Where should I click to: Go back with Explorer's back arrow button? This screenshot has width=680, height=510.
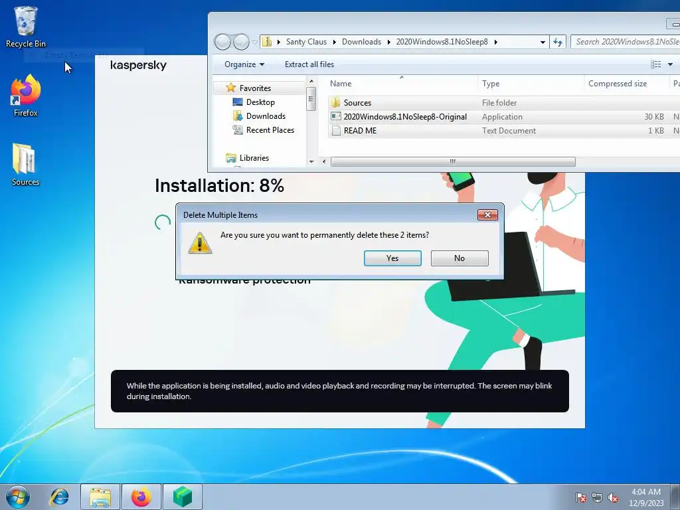click(222, 42)
